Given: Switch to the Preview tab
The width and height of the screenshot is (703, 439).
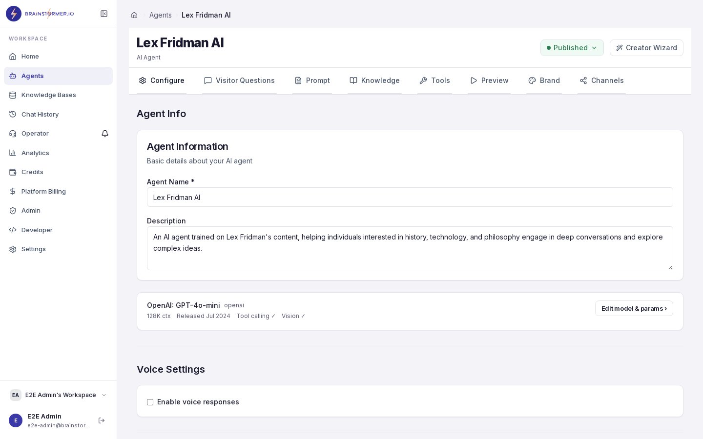Looking at the screenshot, I should [x=489, y=80].
